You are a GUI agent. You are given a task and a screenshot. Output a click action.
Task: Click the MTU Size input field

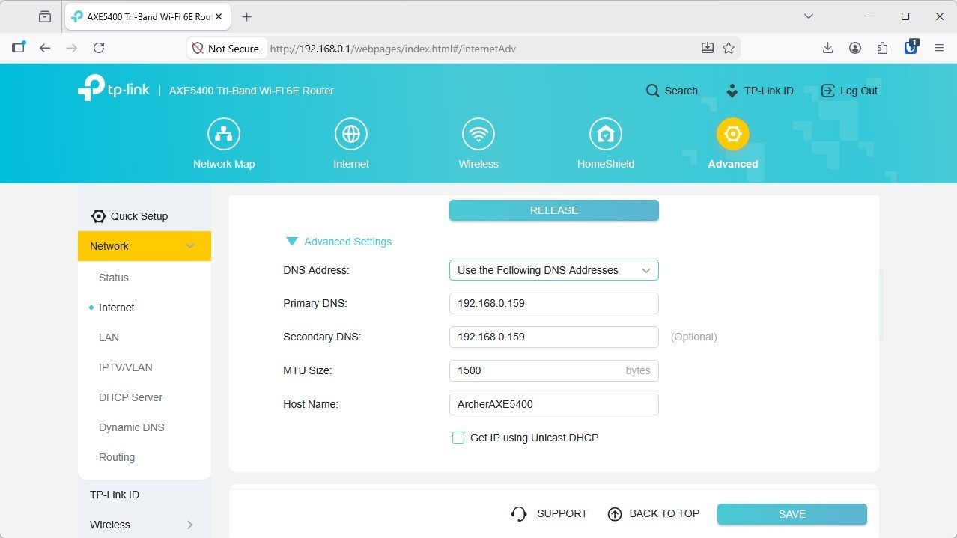(553, 370)
